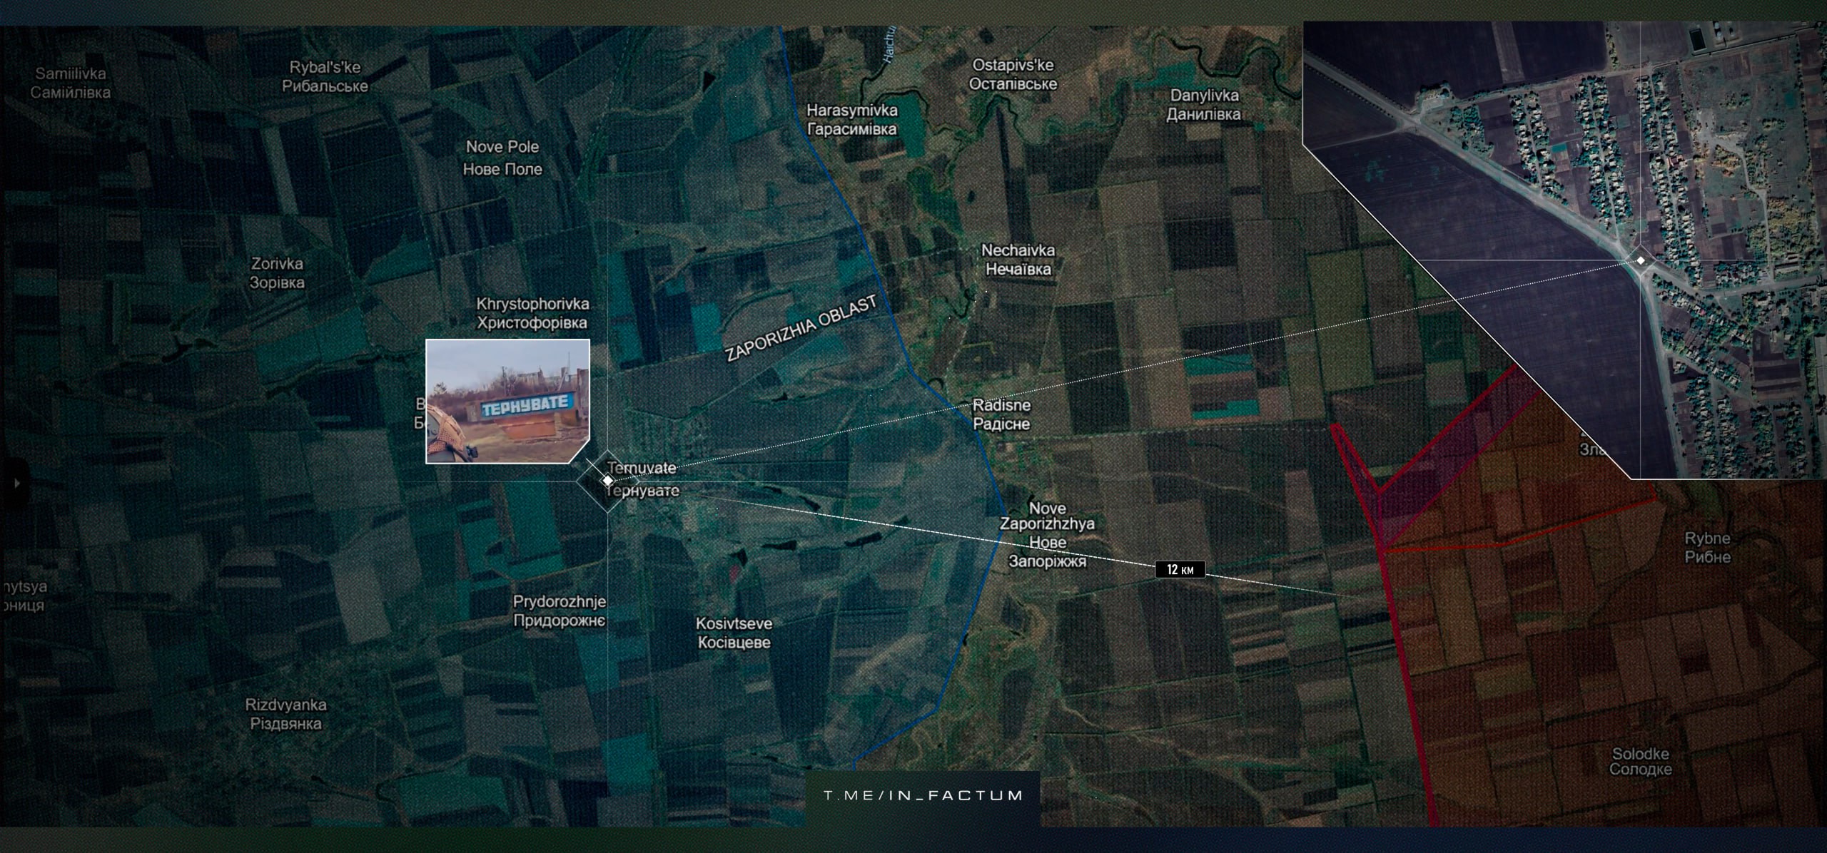
Task: Open the T.ME/IN_FACTUM link
Action: (923, 795)
